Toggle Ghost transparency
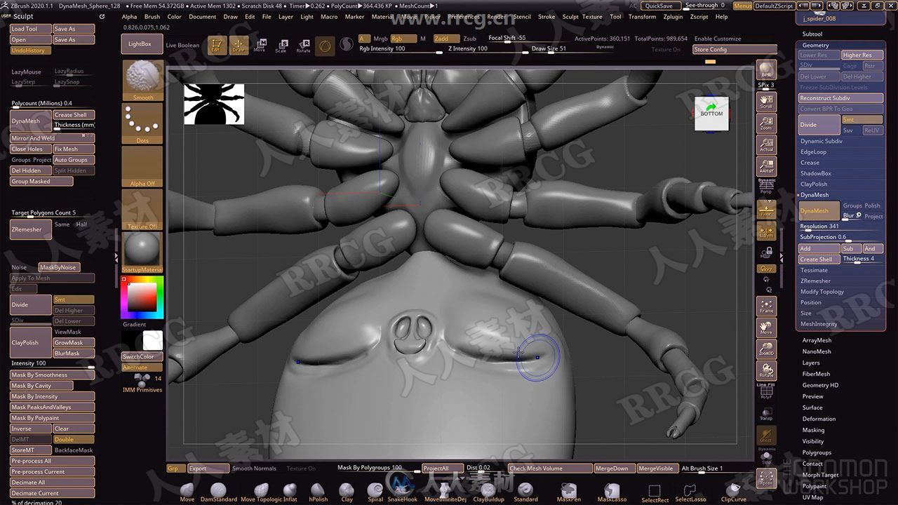 (766, 436)
